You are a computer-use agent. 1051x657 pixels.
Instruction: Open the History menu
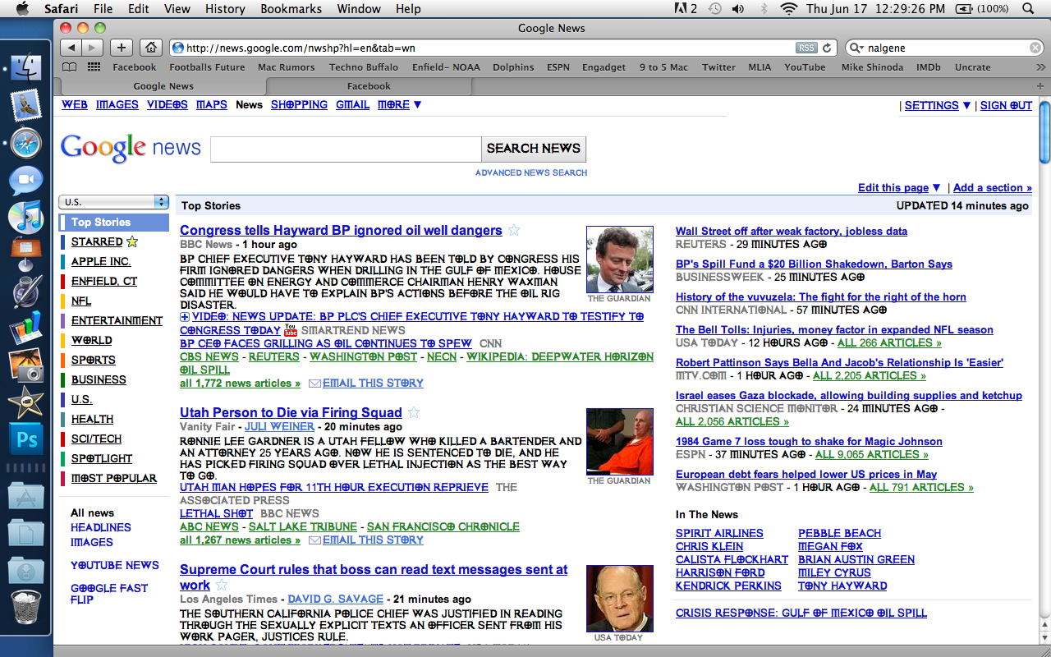(x=225, y=8)
